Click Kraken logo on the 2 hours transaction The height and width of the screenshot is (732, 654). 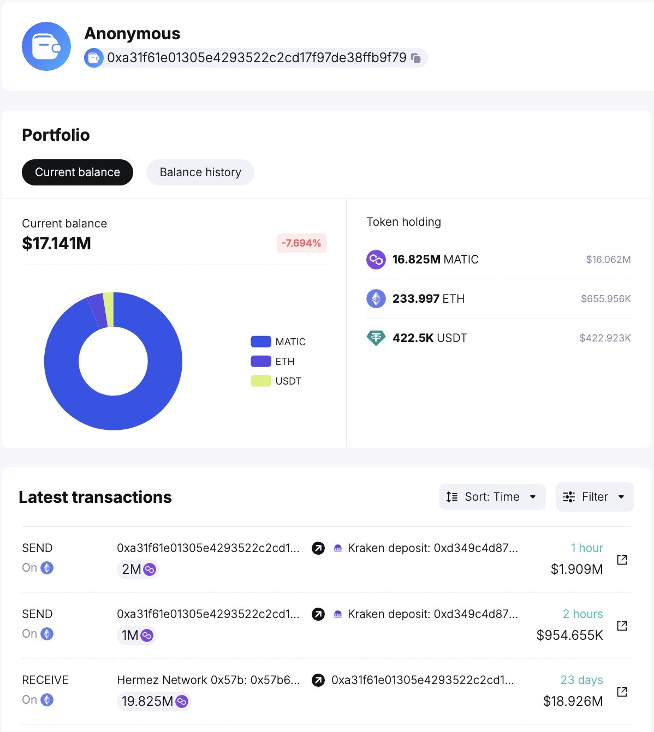tap(338, 614)
